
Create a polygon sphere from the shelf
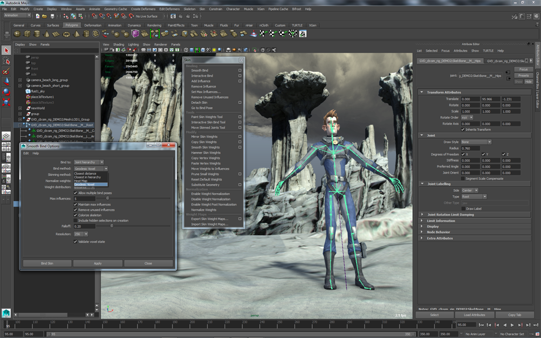pyautogui.click(x=17, y=34)
